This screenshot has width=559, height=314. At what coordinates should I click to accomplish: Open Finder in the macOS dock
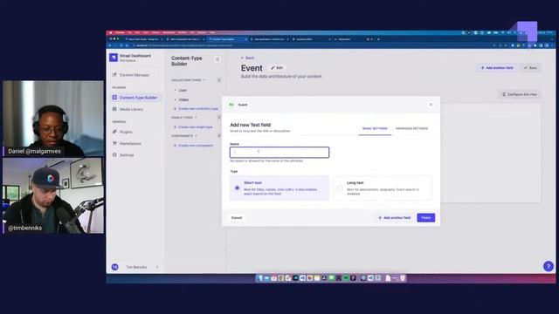coord(259,278)
